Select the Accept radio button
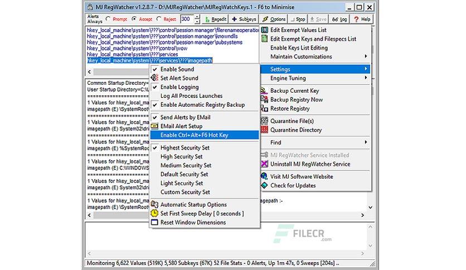Screen dimensions: 466x270 [134, 19]
